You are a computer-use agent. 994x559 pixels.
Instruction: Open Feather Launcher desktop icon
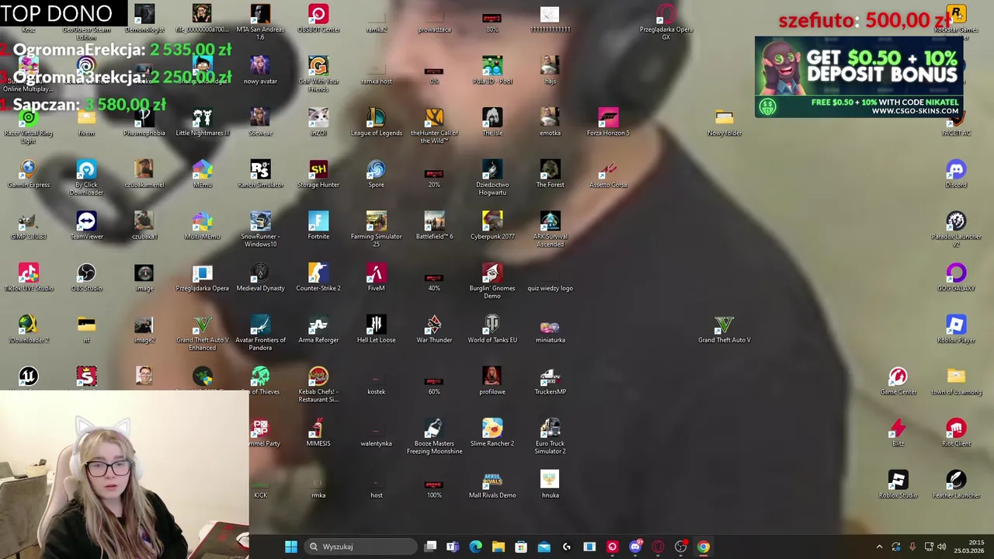point(956,484)
